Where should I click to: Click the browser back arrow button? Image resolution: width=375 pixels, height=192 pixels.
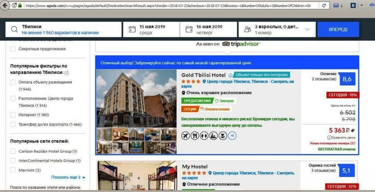[x=5, y=5]
